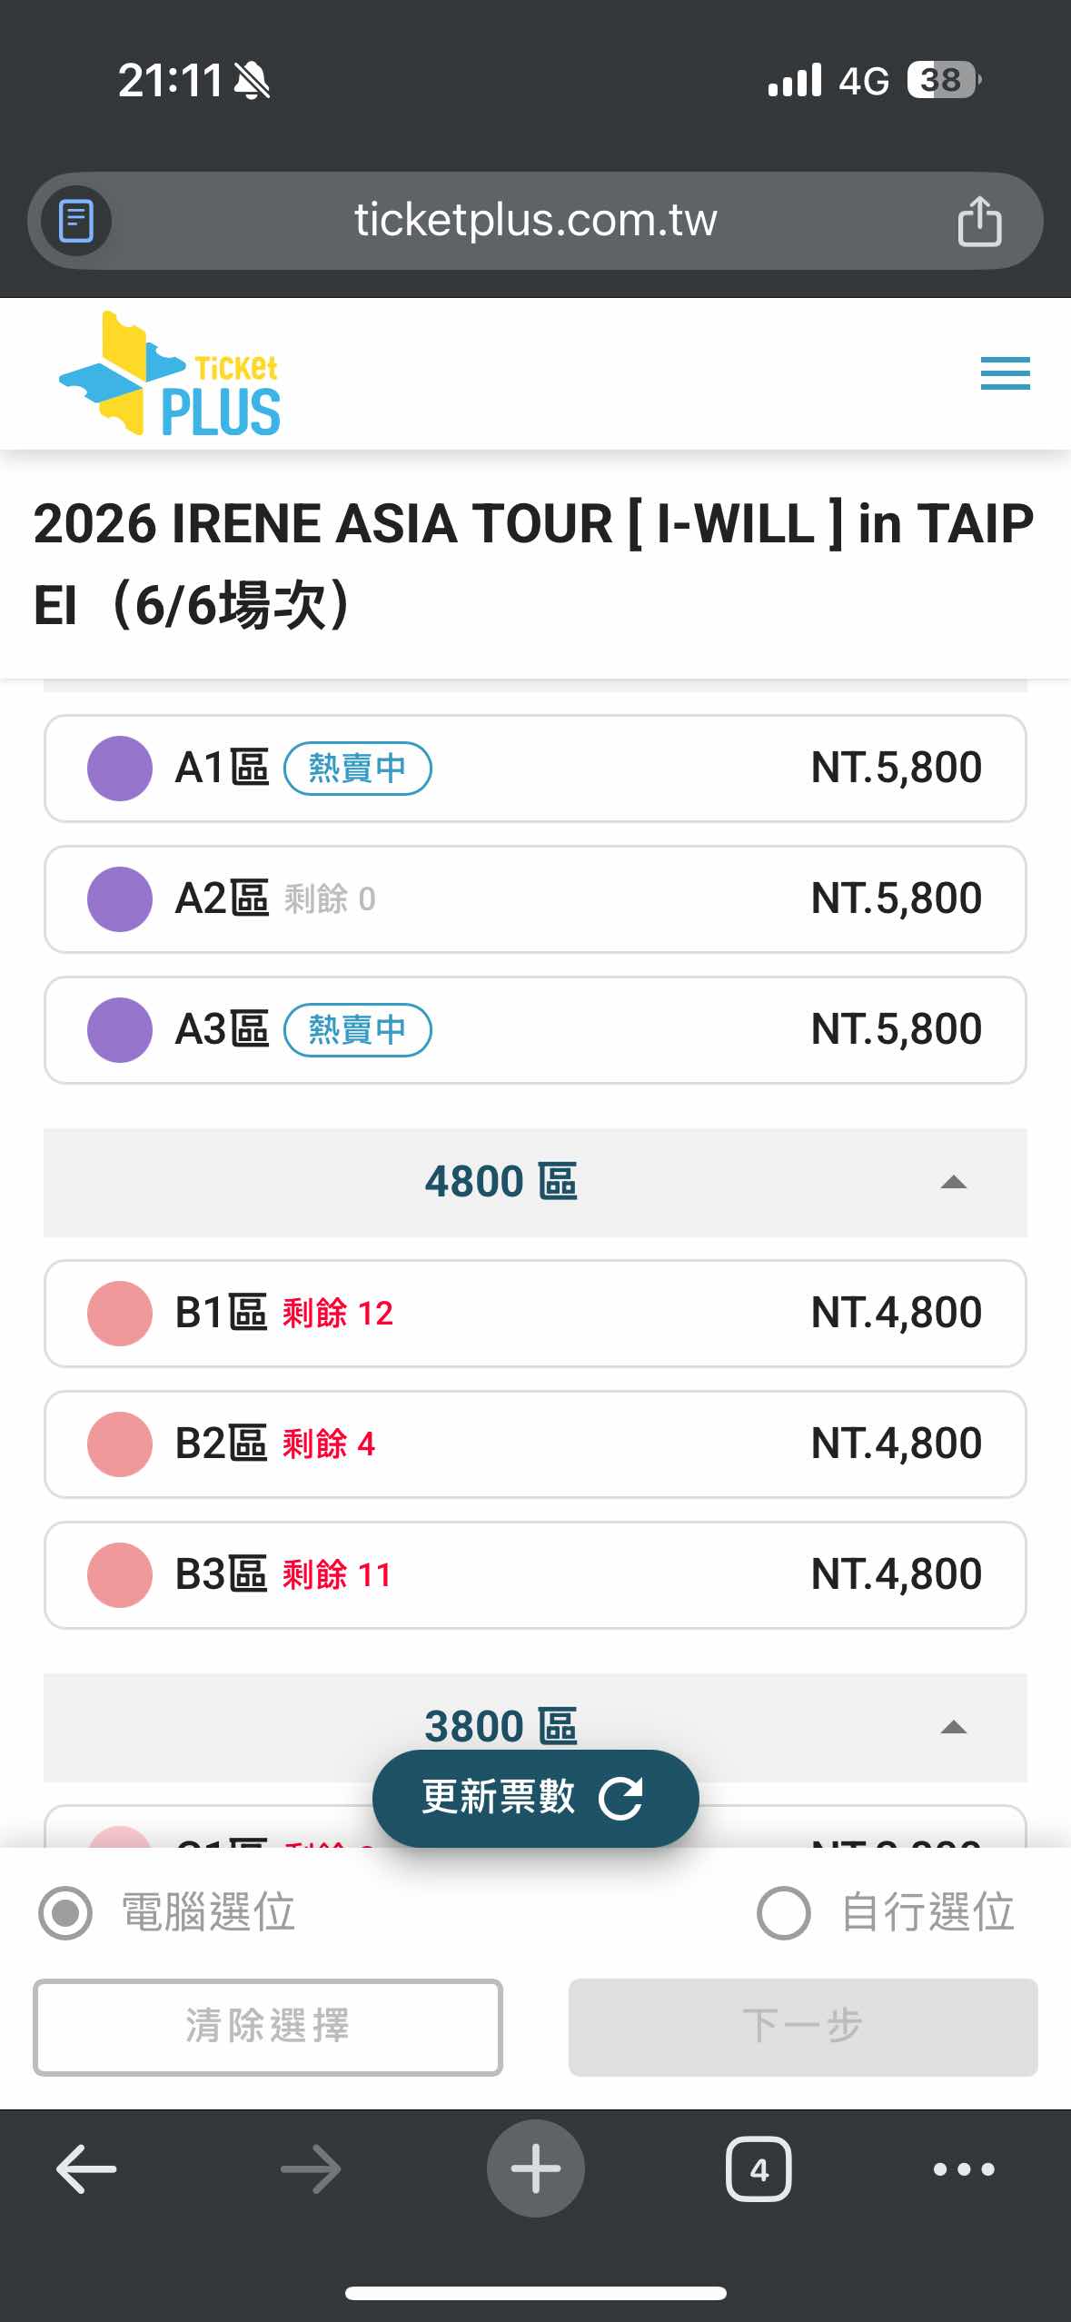Choose the A1區 ticket area
Viewport: 1071px width, 2322px height.
click(x=535, y=769)
